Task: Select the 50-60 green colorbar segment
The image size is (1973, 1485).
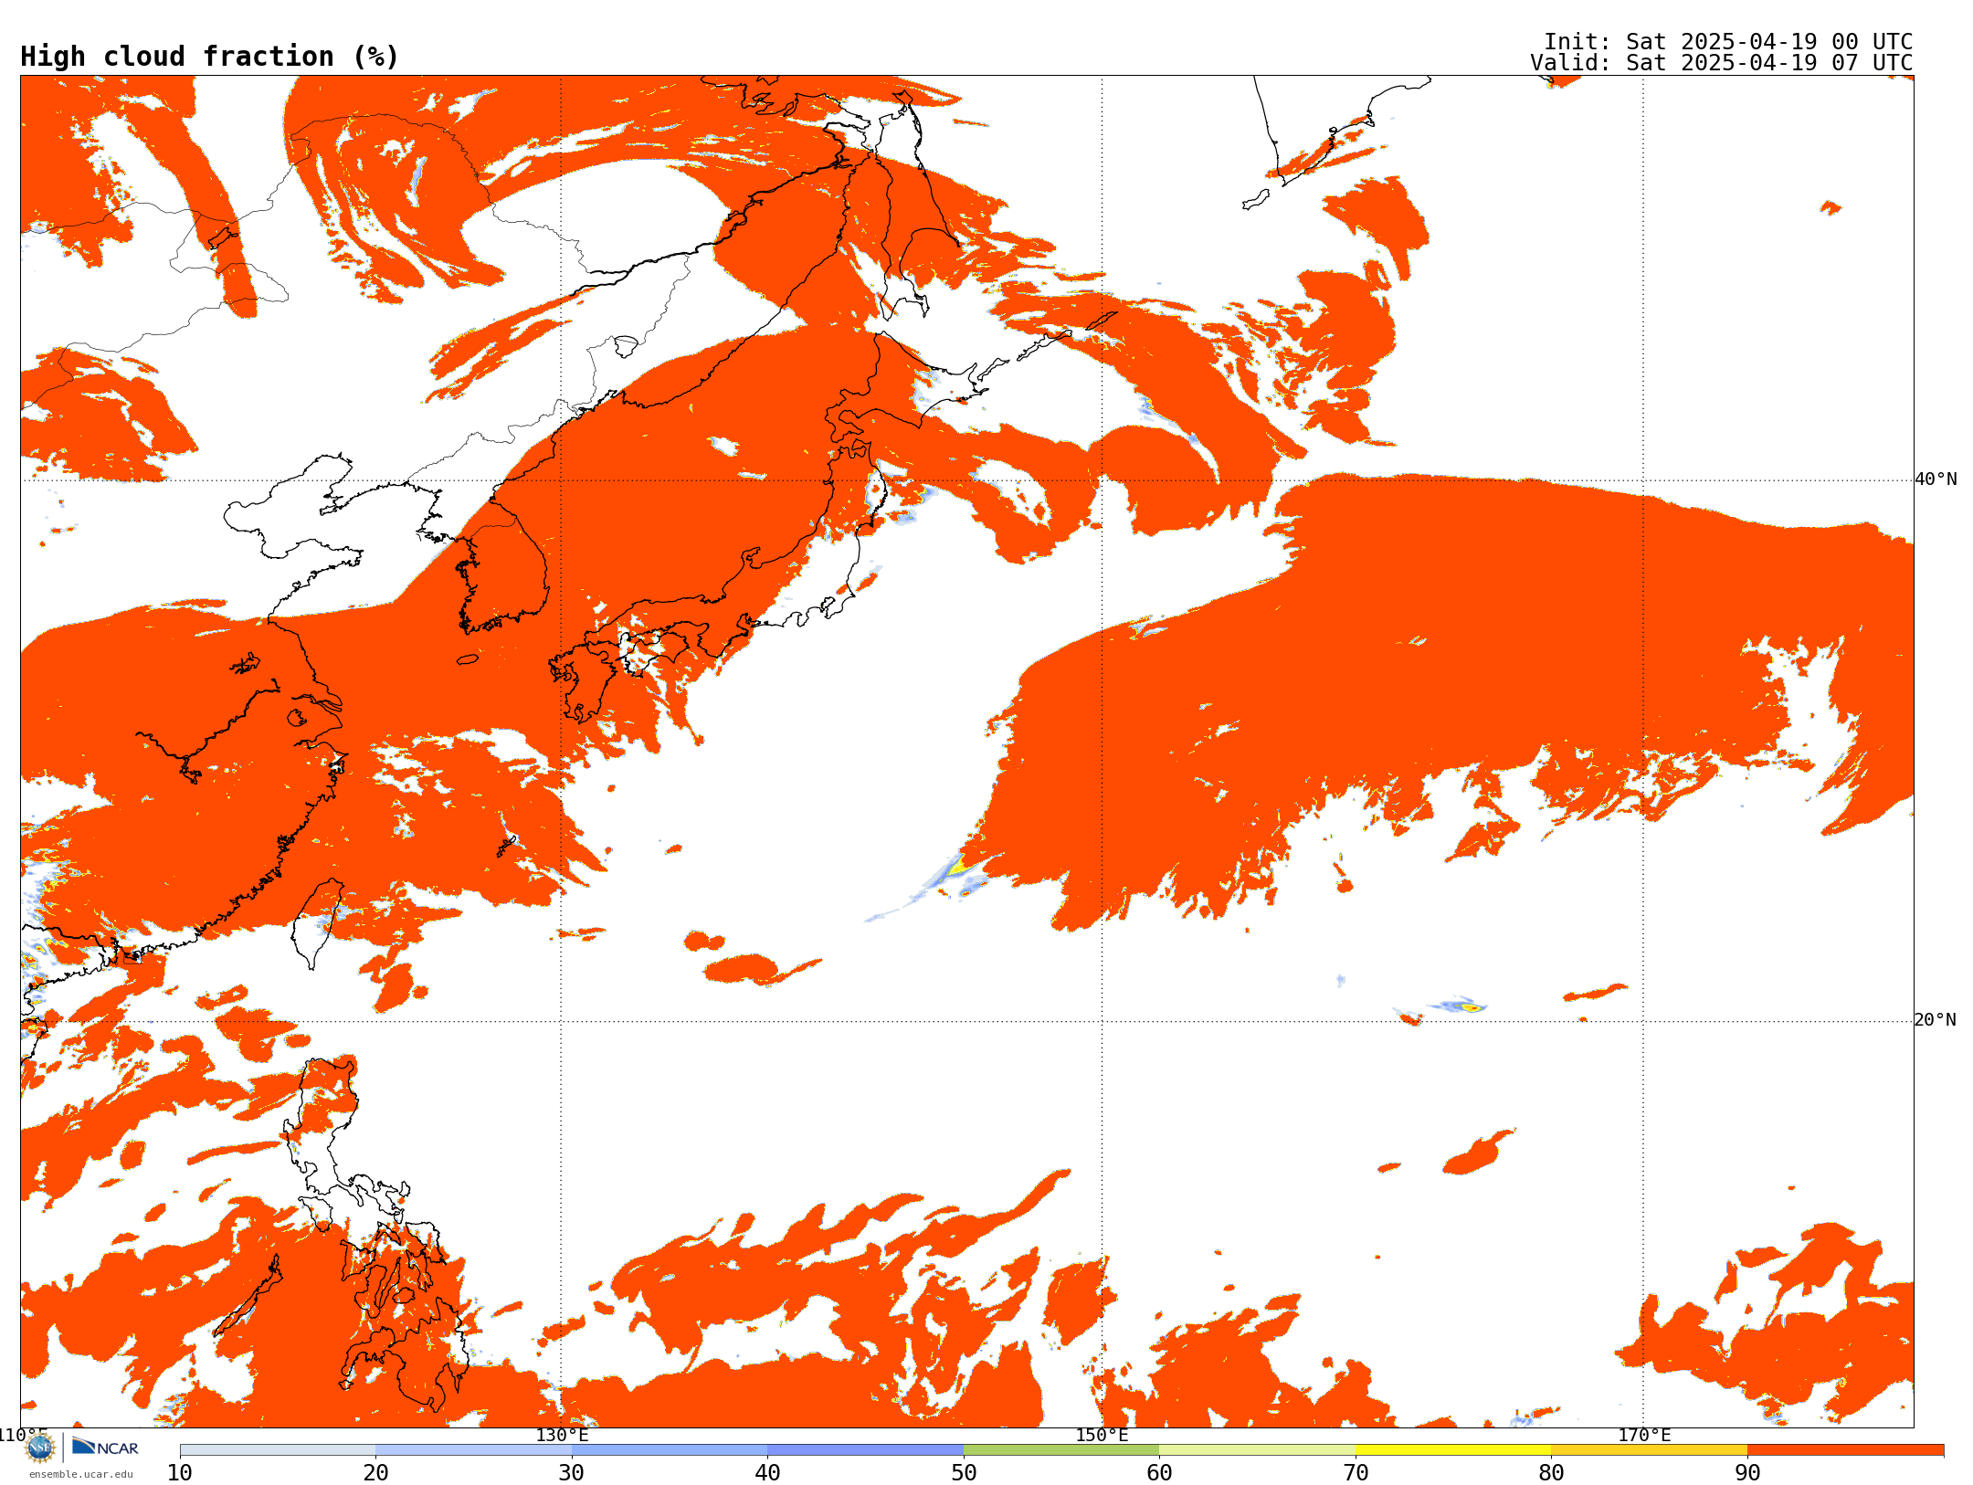Action: point(1061,1450)
